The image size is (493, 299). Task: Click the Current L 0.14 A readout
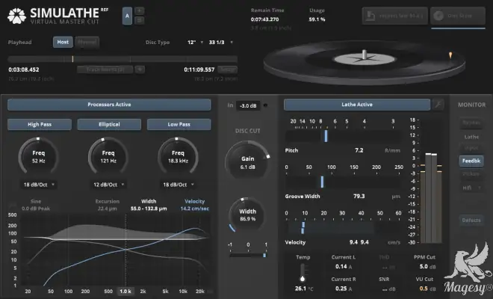point(344,267)
